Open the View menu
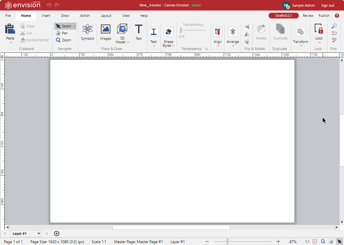The width and height of the screenshot is (344, 245). (x=126, y=16)
